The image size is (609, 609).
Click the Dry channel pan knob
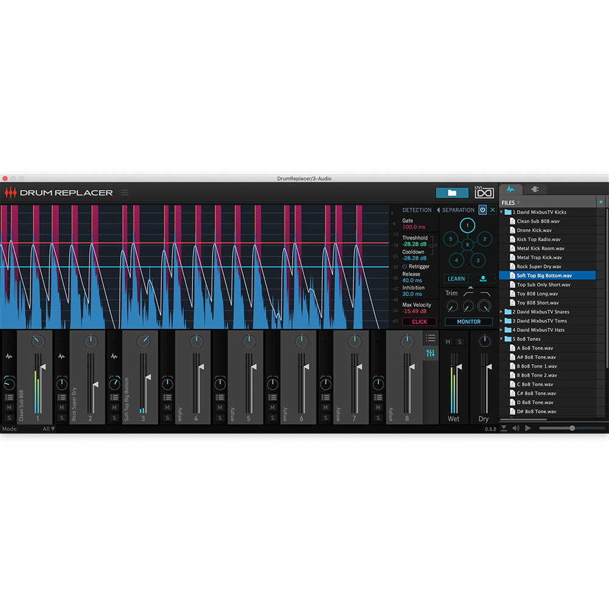point(484,341)
